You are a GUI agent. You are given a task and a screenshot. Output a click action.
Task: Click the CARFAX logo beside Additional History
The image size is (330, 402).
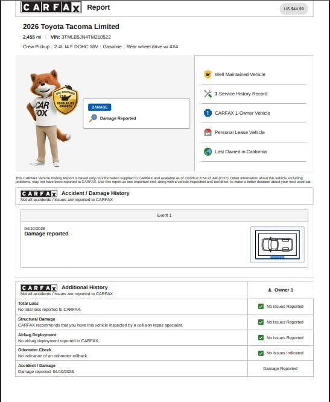[39, 288]
